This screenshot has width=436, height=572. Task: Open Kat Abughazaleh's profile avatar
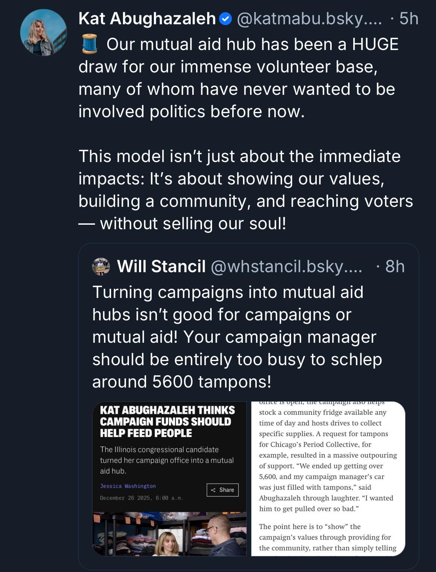(44, 32)
